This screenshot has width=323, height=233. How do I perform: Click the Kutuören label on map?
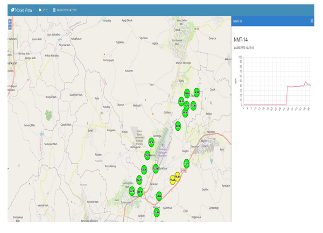tap(129, 71)
